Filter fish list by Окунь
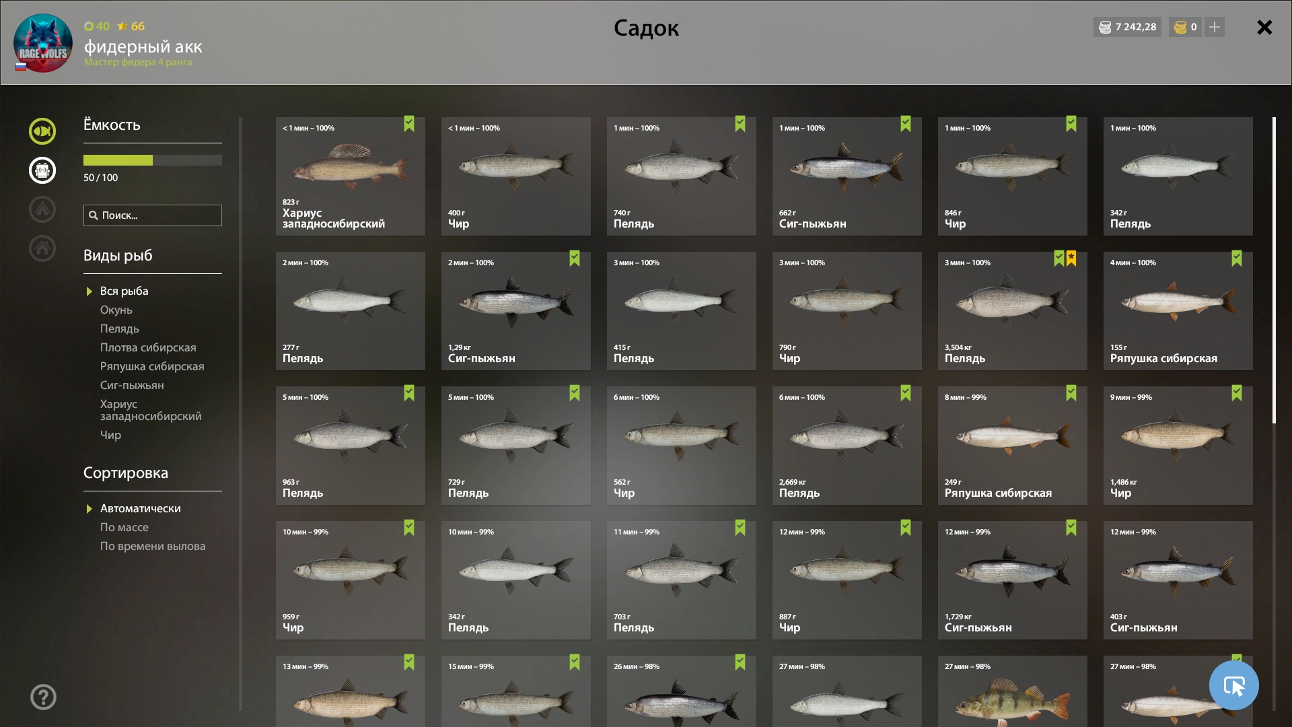1292x727 pixels. 116,310
